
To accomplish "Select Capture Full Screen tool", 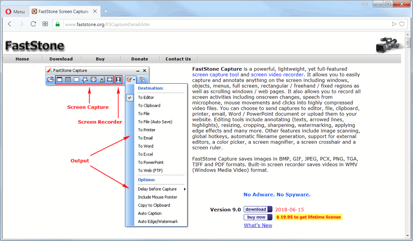I will tap(93, 80).
